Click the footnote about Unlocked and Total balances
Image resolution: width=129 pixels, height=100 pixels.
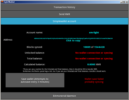(64, 70)
